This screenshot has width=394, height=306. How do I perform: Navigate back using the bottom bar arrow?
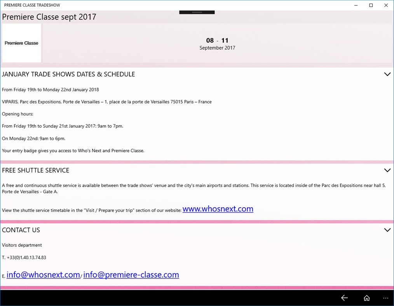[344, 298]
